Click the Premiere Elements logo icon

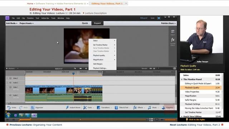[x=7, y=18]
